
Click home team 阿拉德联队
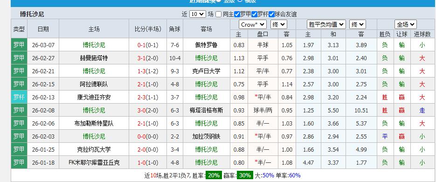pos(94,84)
